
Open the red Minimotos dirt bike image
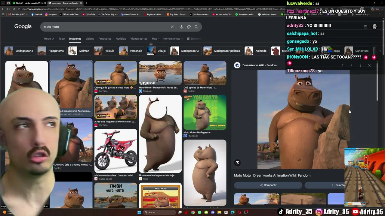pos(115,151)
